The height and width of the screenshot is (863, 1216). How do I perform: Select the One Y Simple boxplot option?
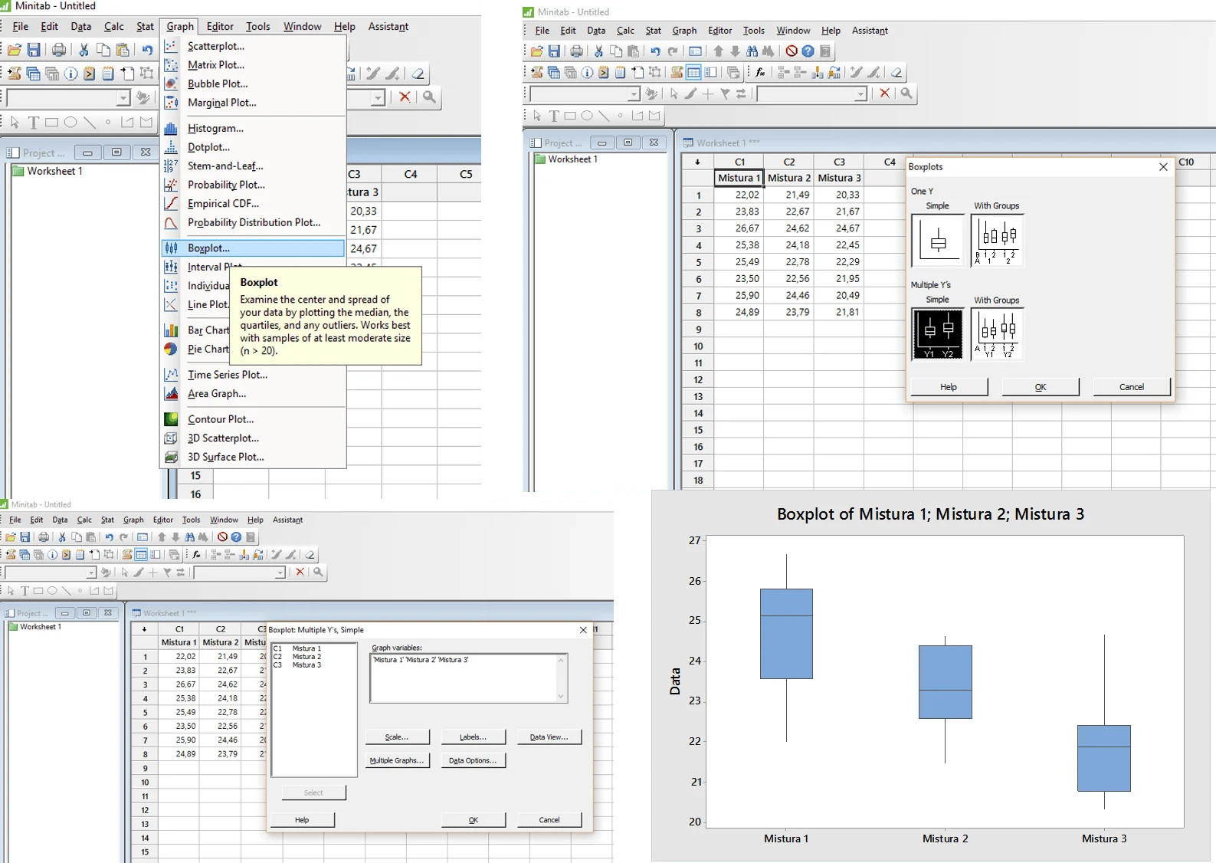click(938, 241)
